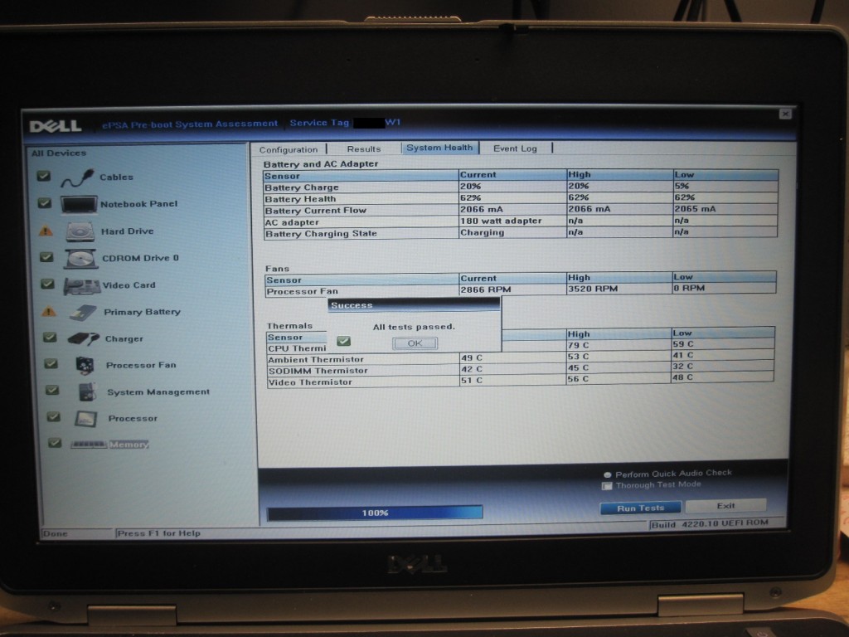The image size is (849, 637).
Task: Click green check icon in Success dialog
Action: [343, 341]
